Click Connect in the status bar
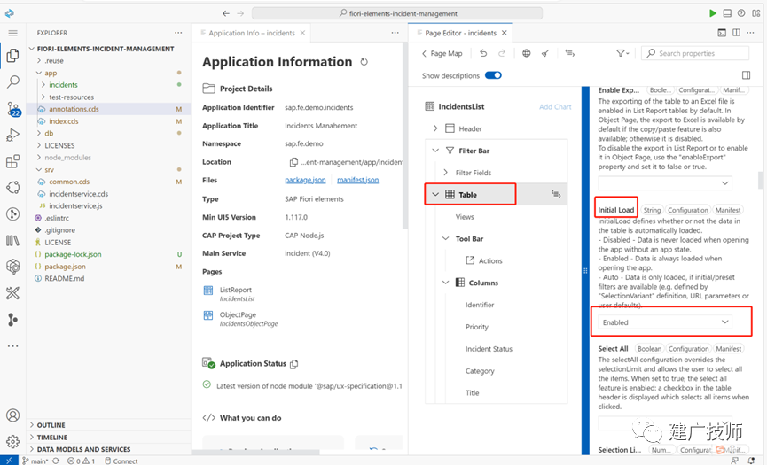Screen dimensions: 767x465 (x=121, y=461)
